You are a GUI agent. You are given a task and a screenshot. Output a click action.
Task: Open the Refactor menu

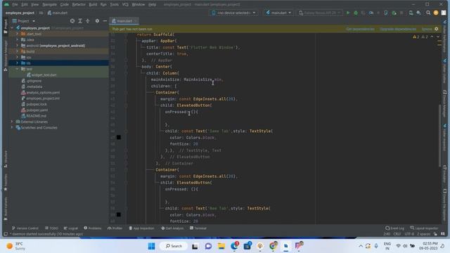(x=79, y=5)
